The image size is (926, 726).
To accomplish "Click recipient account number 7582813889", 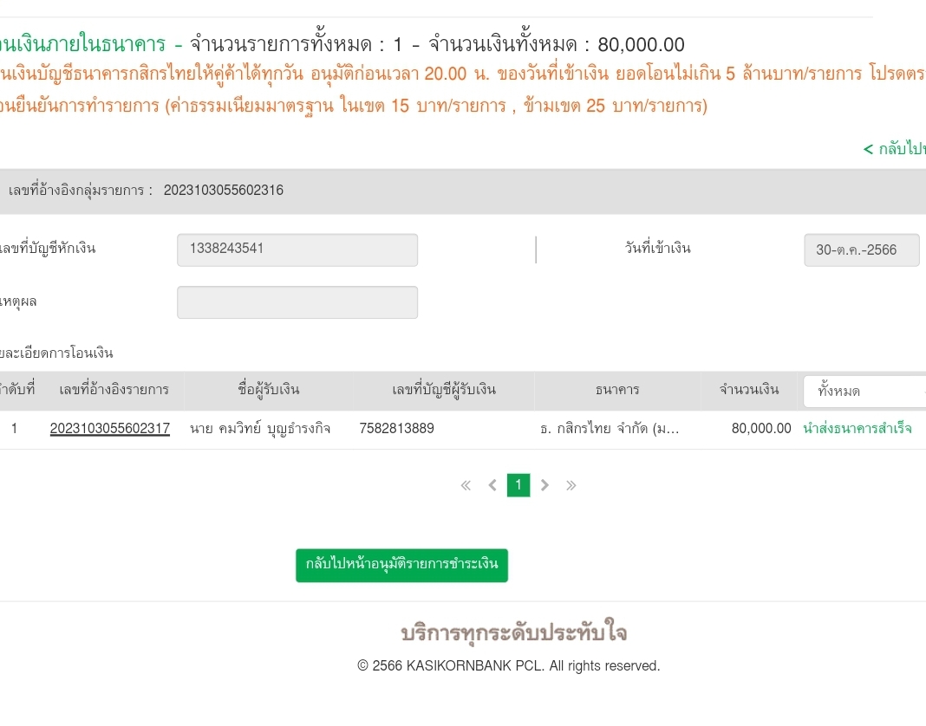I will 396,429.
